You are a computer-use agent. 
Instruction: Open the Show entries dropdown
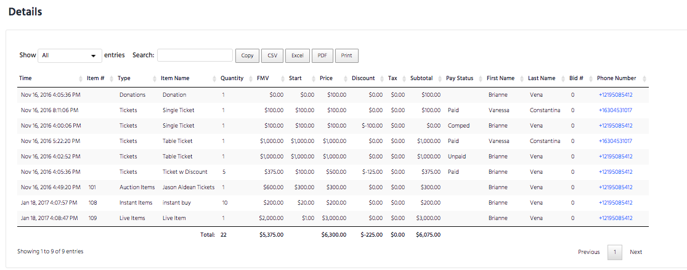point(70,55)
